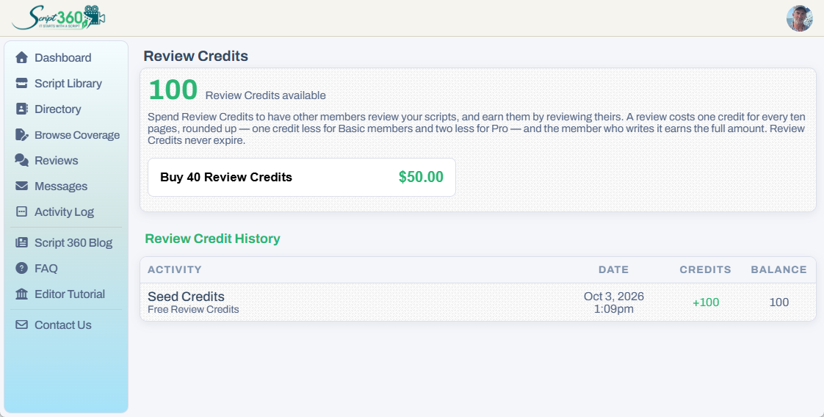Open the Editor Tutorial link

tap(70, 294)
